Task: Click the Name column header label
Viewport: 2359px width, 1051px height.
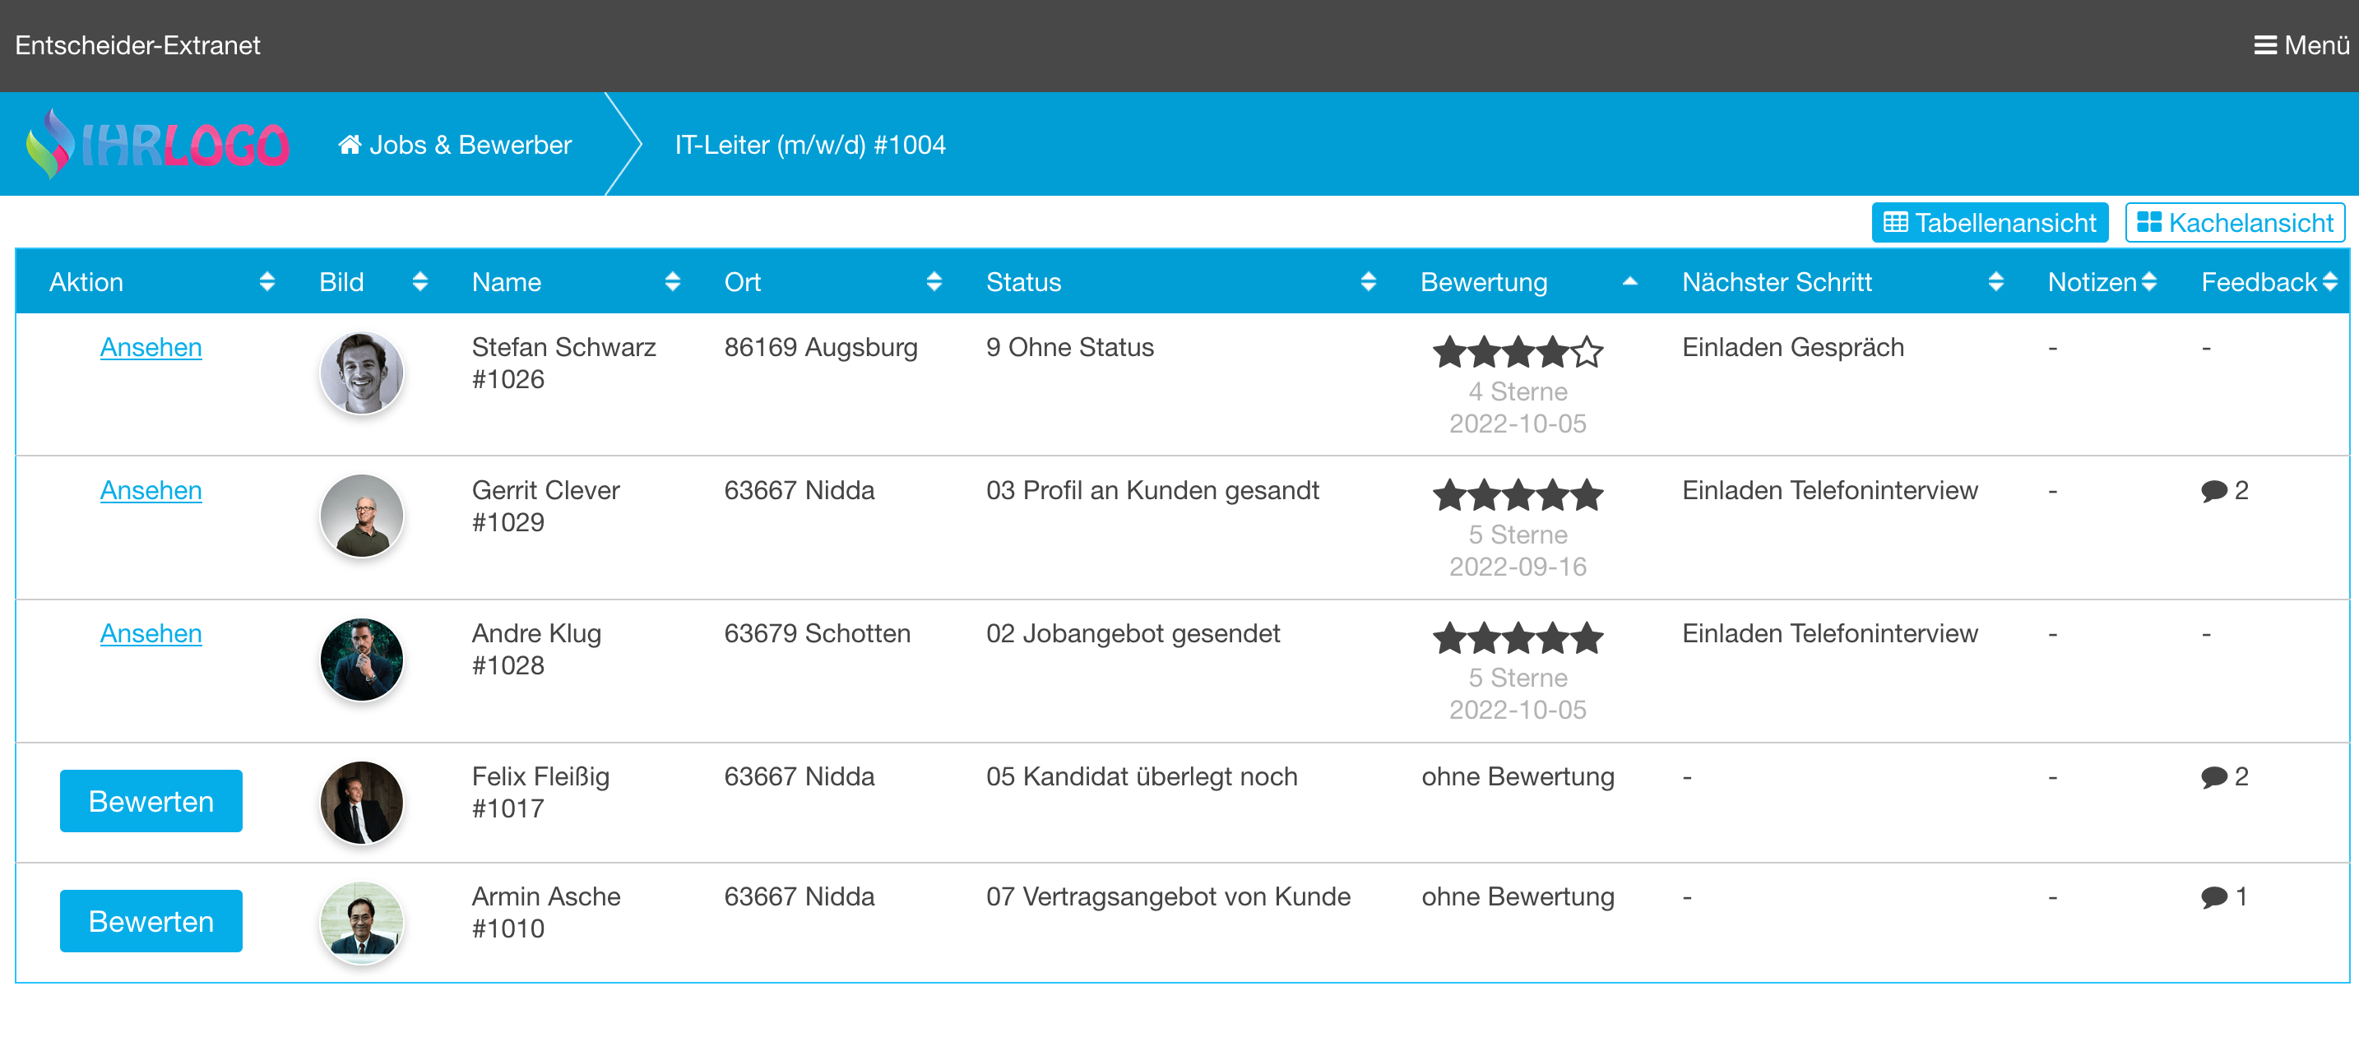Action: click(x=507, y=282)
